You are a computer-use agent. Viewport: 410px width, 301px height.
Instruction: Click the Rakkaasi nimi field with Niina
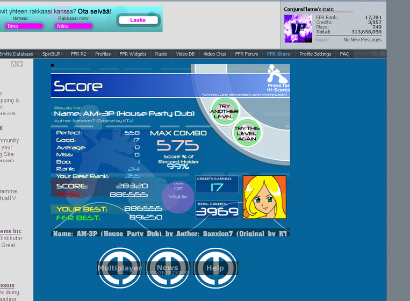point(74,26)
